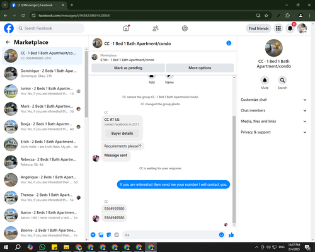Open the tab search dropdown in Chrome
Image resolution: width=315 pixels, height=252 pixels.
pyautogui.click(x=4, y=5)
